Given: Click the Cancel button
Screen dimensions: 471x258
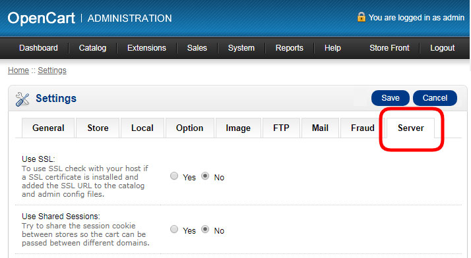Looking at the screenshot, I should tap(435, 98).
